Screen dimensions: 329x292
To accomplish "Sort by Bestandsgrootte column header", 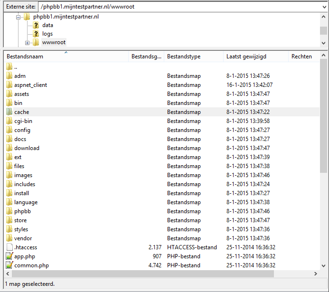I will click(x=146, y=57).
